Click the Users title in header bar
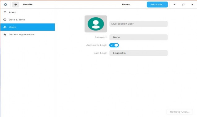 coord(126,5)
